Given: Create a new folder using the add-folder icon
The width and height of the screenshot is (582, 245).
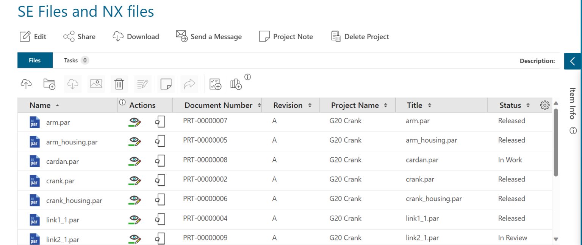Looking at the screenshot, I should (49, 84).
